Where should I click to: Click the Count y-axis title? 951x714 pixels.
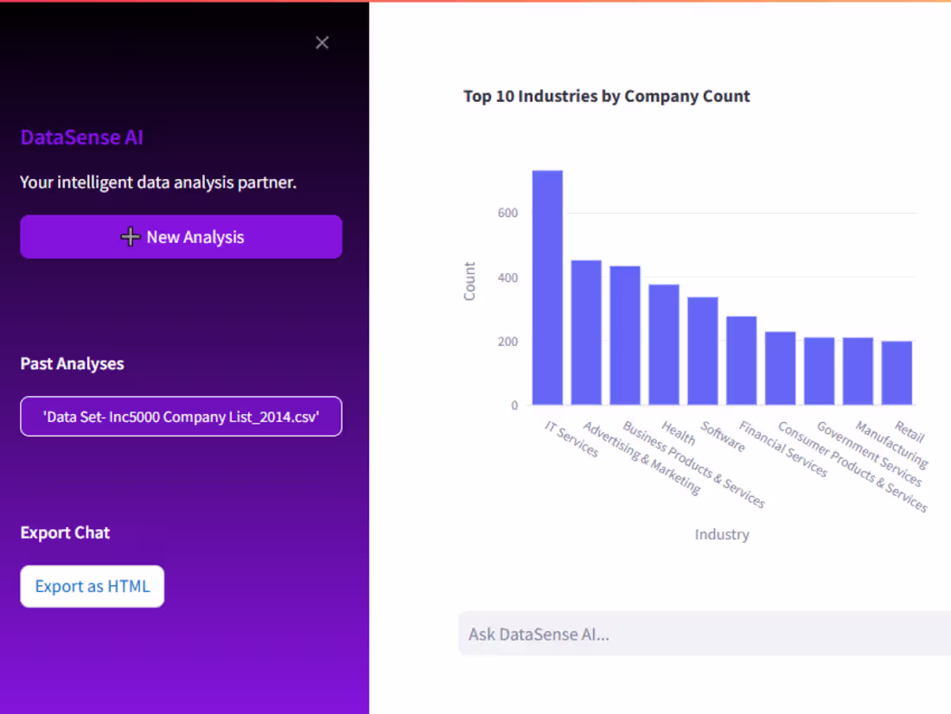coord(469,281)
